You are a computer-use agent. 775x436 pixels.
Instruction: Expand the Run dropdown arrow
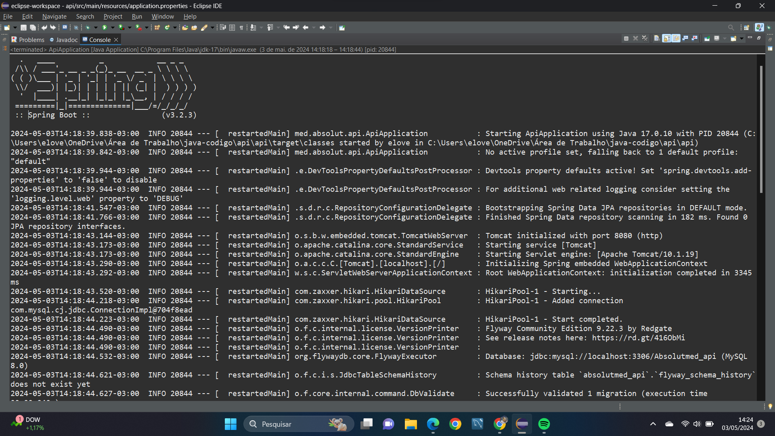coord(113,27)
